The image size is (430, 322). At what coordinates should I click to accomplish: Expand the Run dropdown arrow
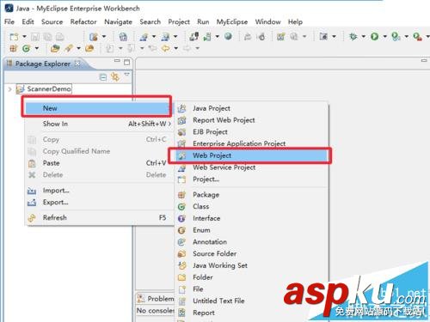385,36
